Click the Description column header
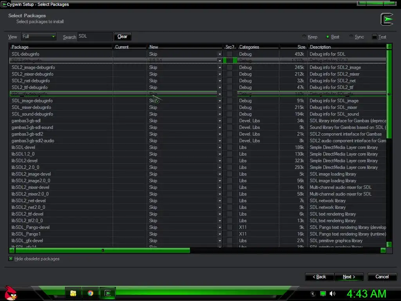 (347, 47)
